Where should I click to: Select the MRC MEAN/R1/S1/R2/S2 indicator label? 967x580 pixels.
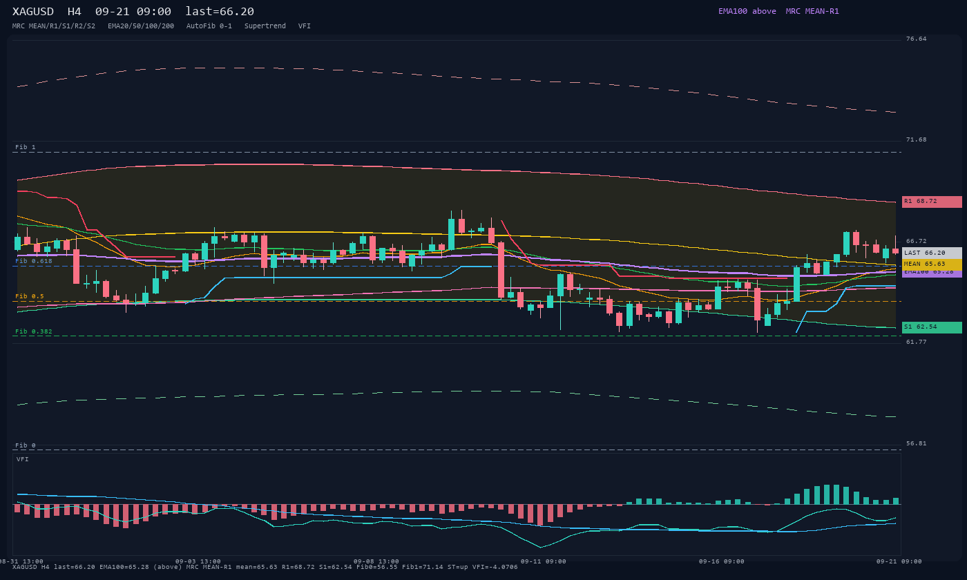tap(54, 26)
